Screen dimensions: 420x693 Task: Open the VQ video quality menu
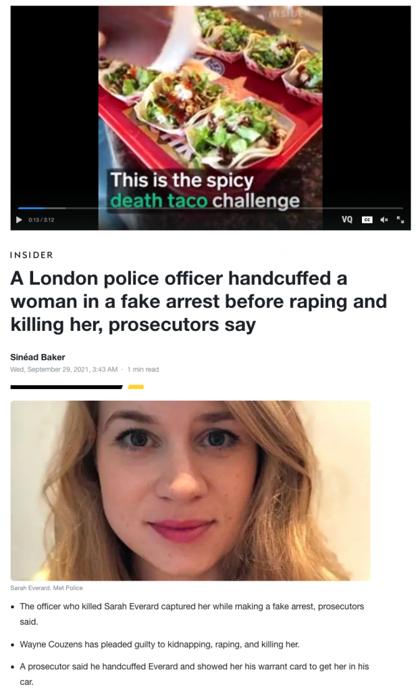347,220
